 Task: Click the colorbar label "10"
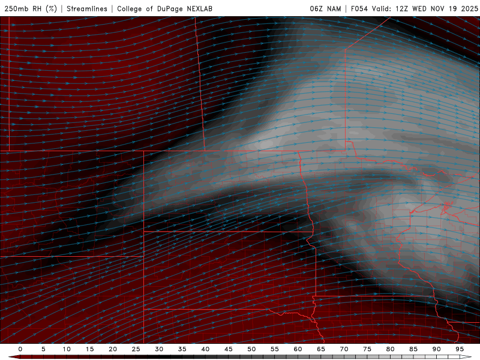(x=67, y=349)
